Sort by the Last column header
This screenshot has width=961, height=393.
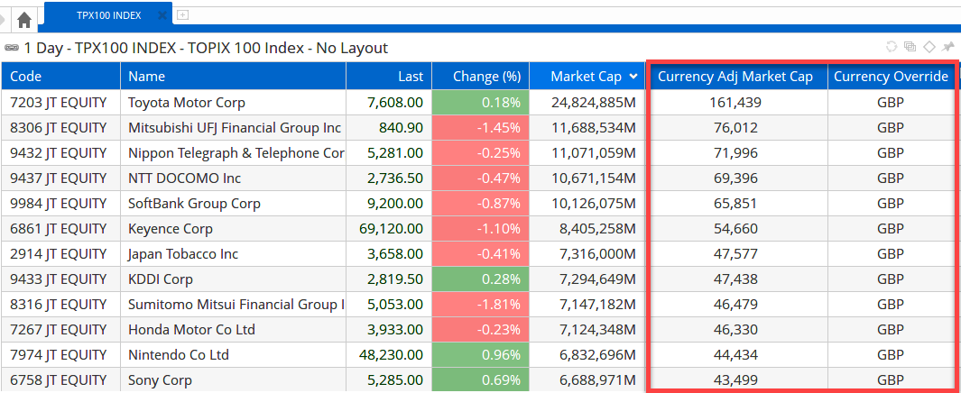point(389,77)
